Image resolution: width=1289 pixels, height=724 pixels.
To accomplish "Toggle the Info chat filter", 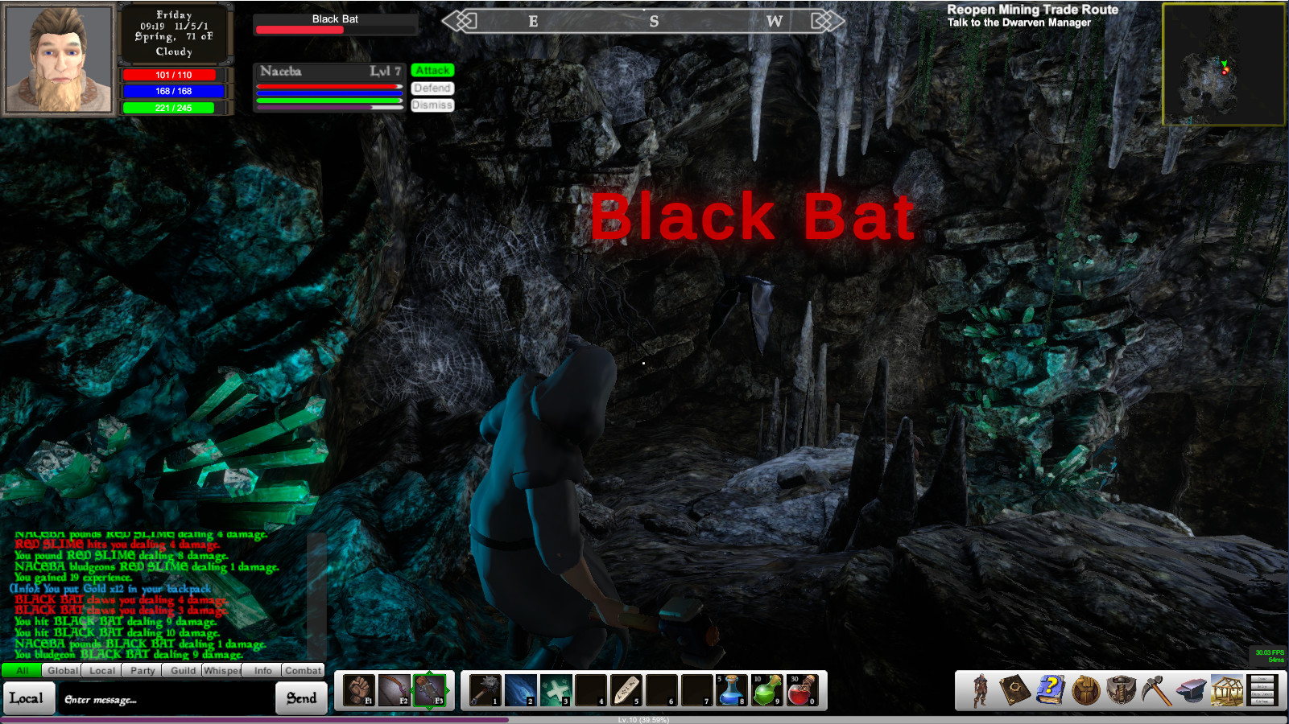I will 260,670.
